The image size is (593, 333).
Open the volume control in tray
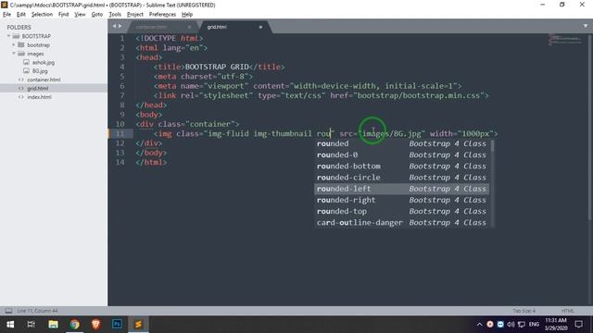click(x=511, y=325)
